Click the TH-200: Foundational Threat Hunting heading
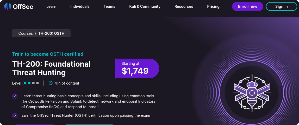 (x=51, y=68)
